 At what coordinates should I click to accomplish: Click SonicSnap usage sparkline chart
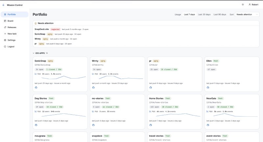[63, 78]
